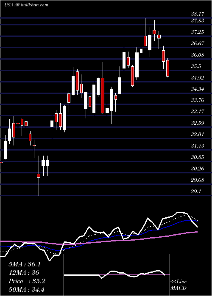Click the 36.67 price axis label
The image size is (212, 296).
coord(198,44)
